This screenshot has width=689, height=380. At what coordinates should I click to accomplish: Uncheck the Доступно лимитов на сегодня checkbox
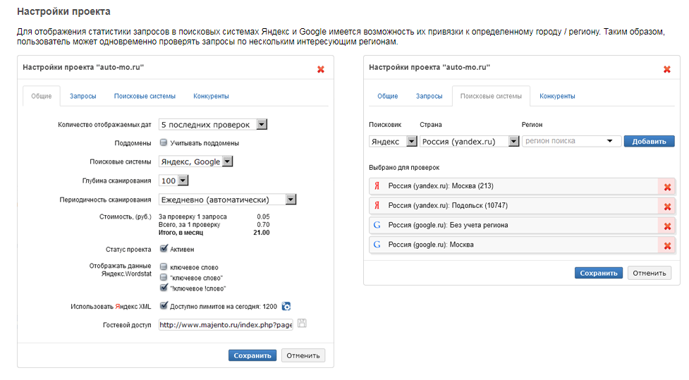[x=164, y=306]
